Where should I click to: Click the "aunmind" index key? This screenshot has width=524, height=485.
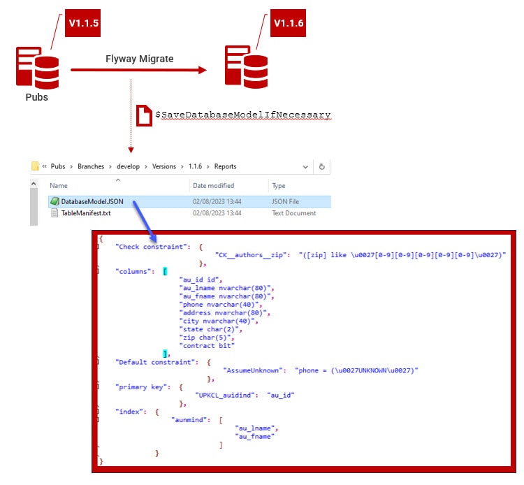189,420
